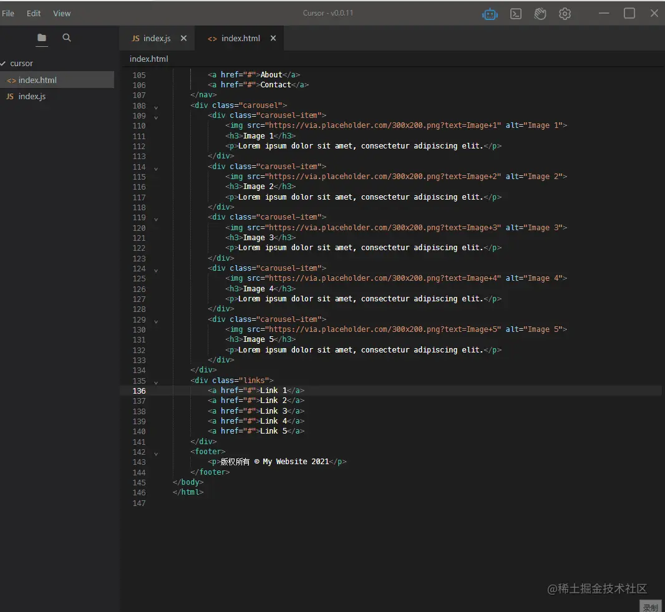This screenshot has height=612, width=665.
Task: Open the terminal icon in title bar
Action: [x=516, y=14]
